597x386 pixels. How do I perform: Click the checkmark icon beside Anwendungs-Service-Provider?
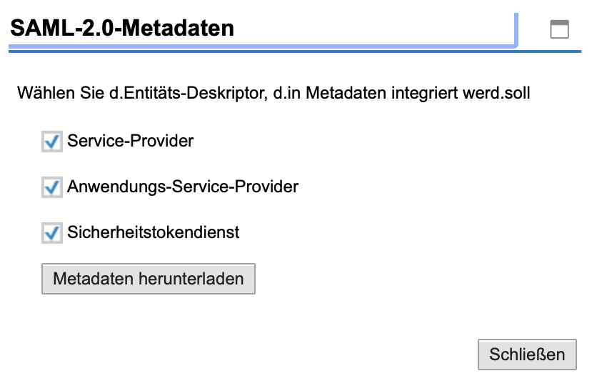click(x=52, y=187)
